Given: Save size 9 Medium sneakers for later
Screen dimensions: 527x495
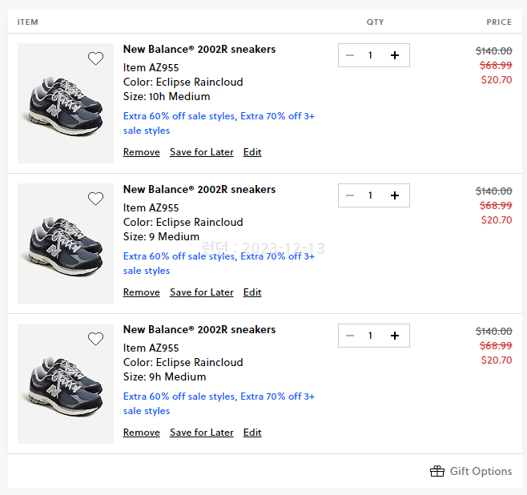Looking at the screenshot, I should coord(202,292).
